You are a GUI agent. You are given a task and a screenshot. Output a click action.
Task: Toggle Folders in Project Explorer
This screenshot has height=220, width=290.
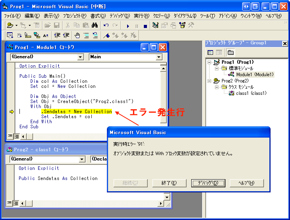click(x=231, y=52)
